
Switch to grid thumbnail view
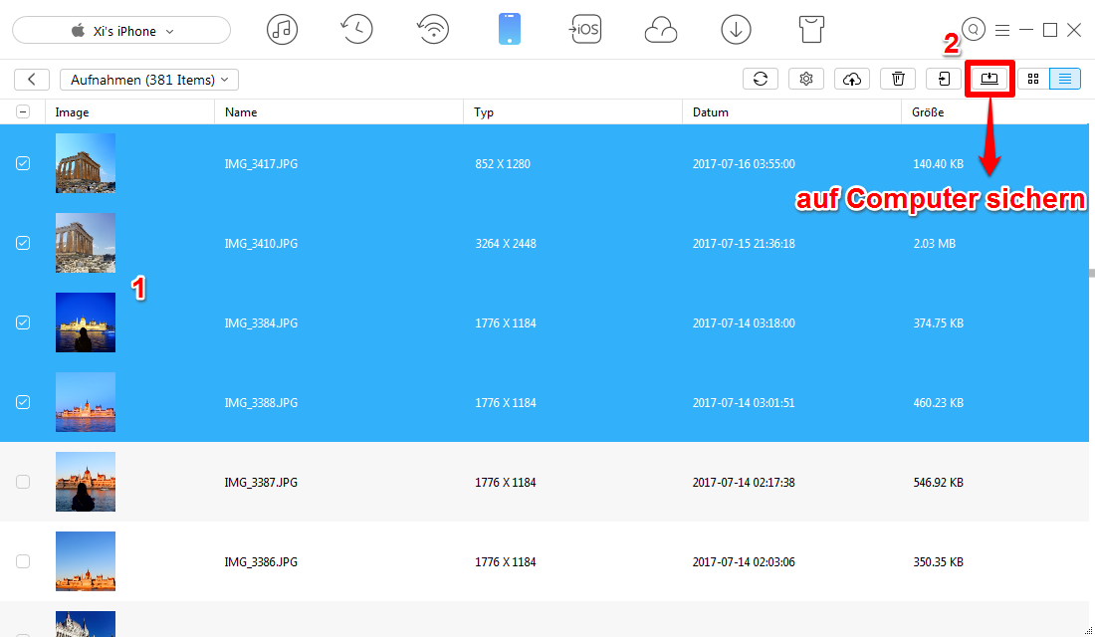coord(1033,79)
